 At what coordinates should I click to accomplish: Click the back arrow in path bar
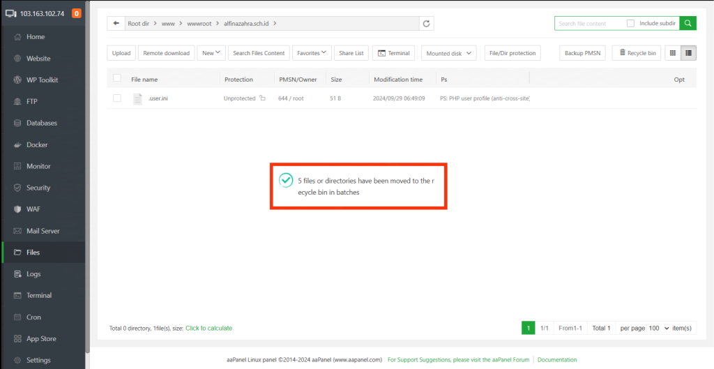click(x=115, y=24)
